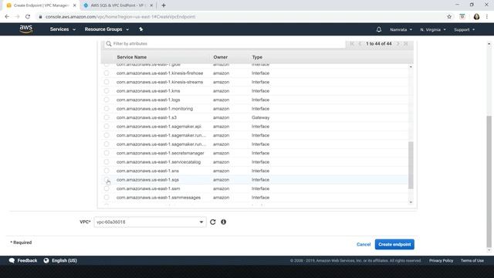Image resolution: width=494 pixels, height=278 pixels.
Task: Sort by Service Name column
Action: coord(132,57)
